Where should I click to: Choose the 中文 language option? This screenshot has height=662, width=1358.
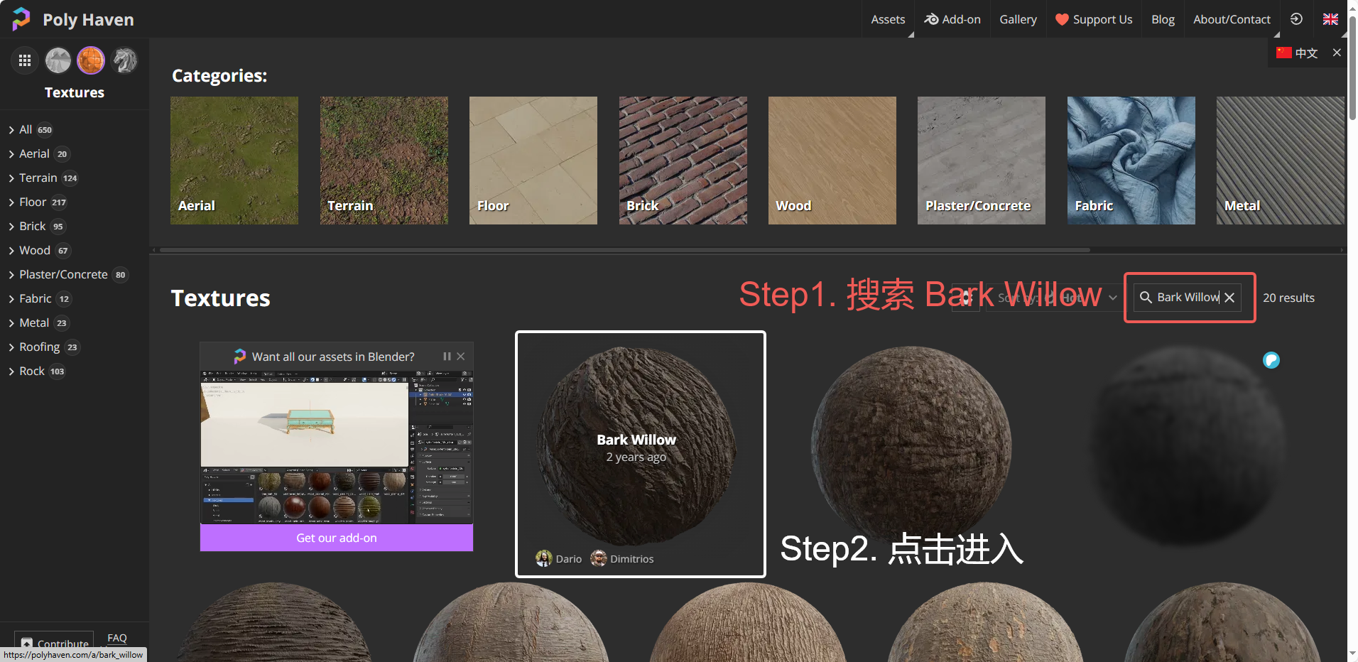[1297, 53]
